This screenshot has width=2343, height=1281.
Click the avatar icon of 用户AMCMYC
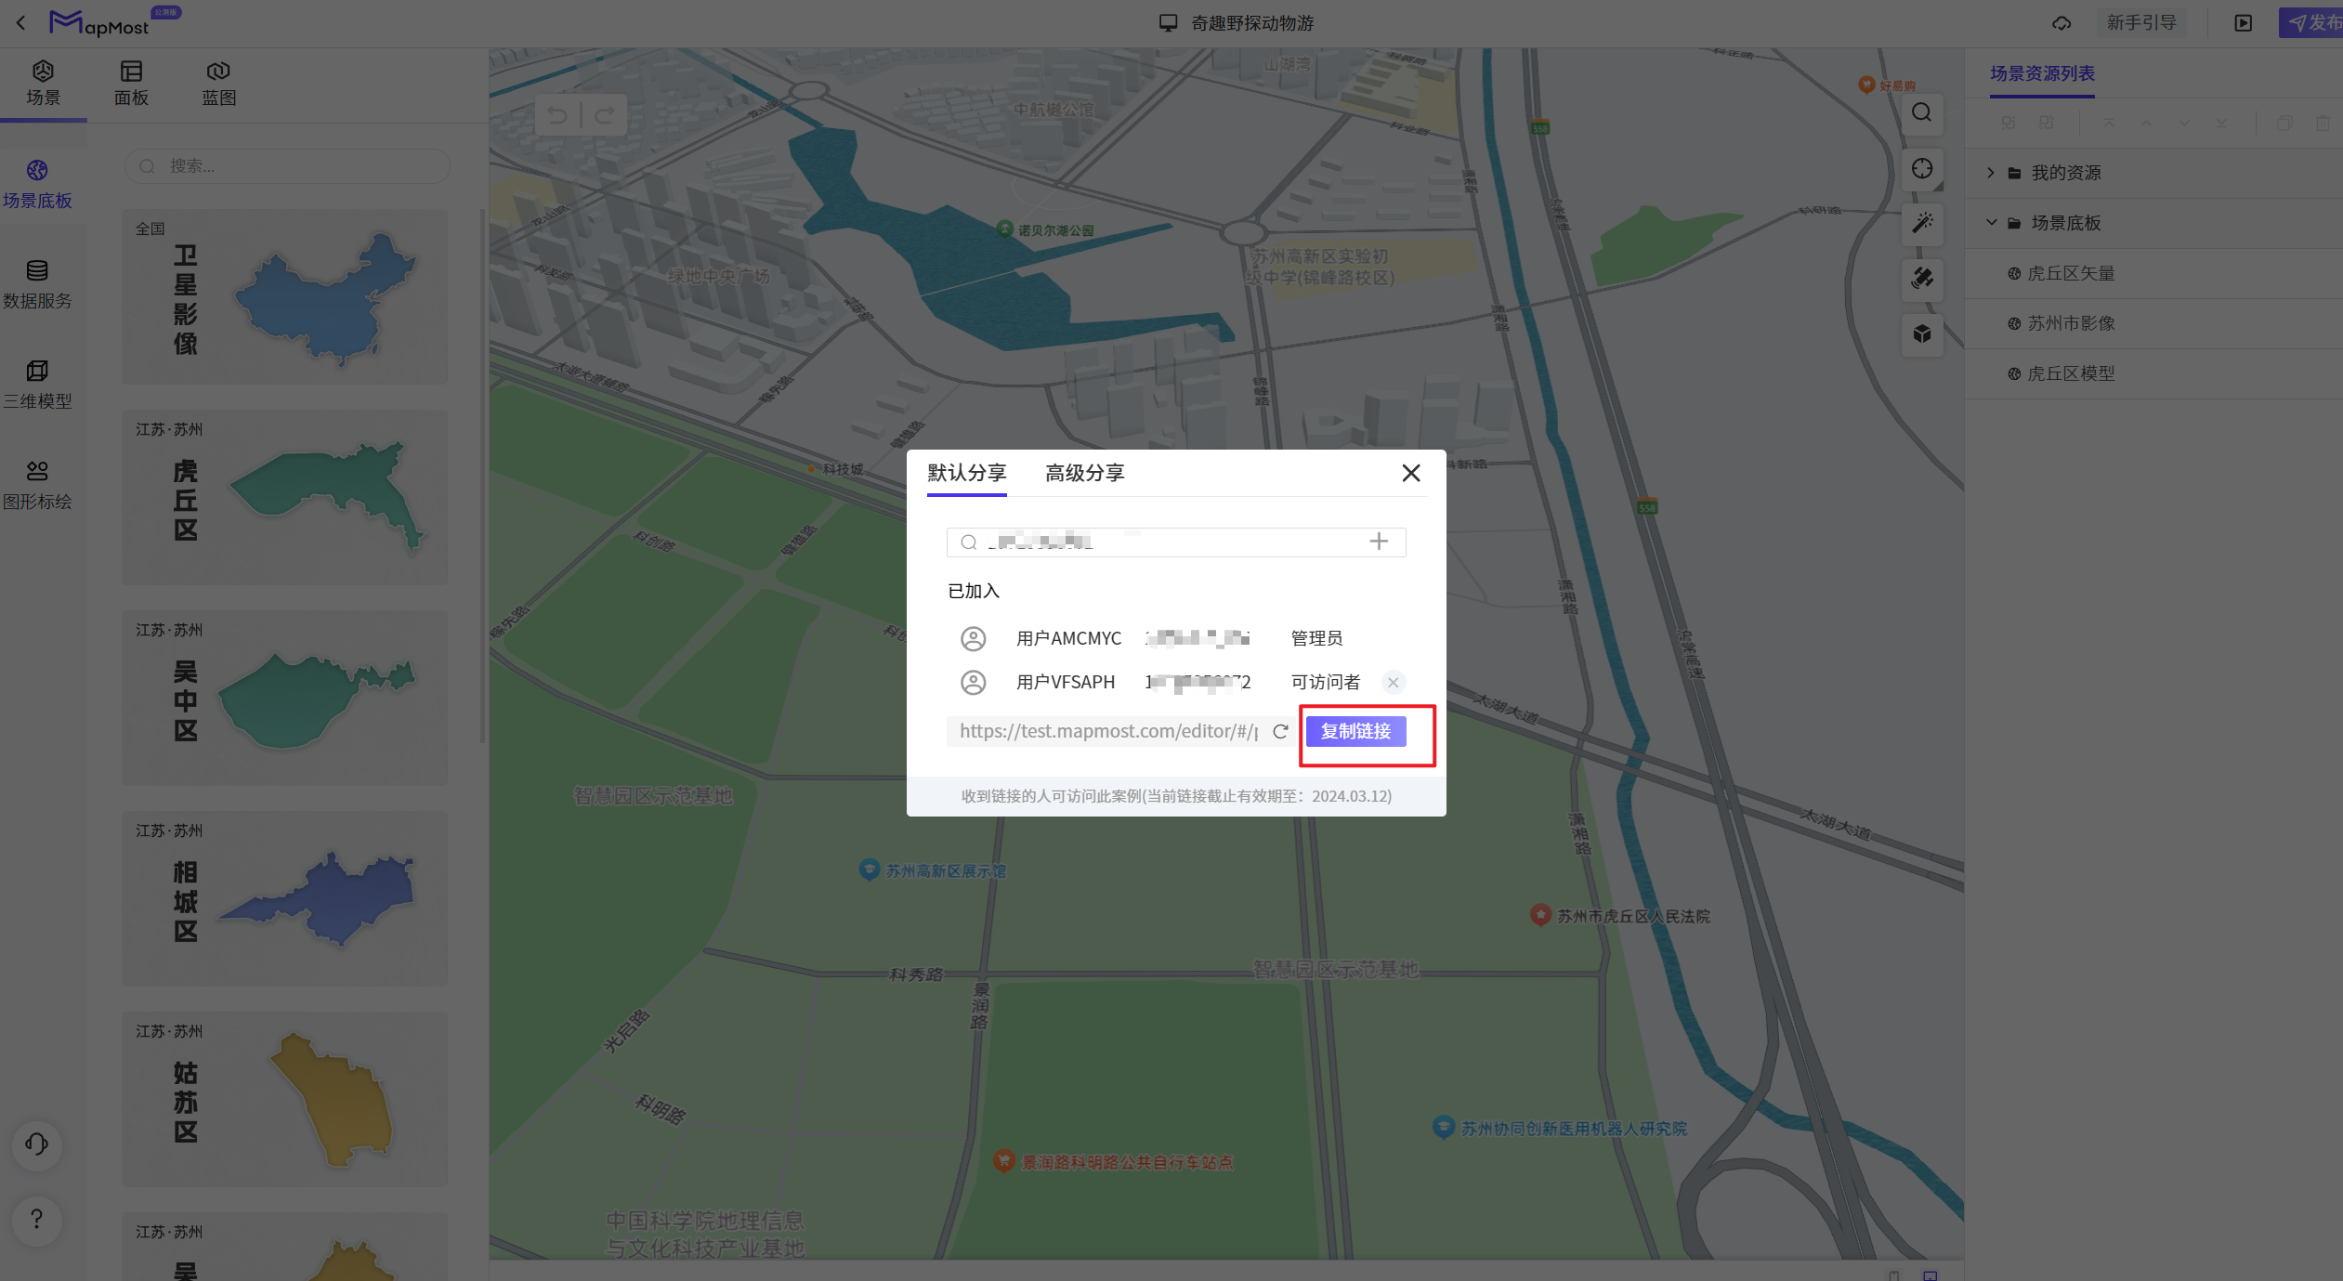click(x=973, y=638)
